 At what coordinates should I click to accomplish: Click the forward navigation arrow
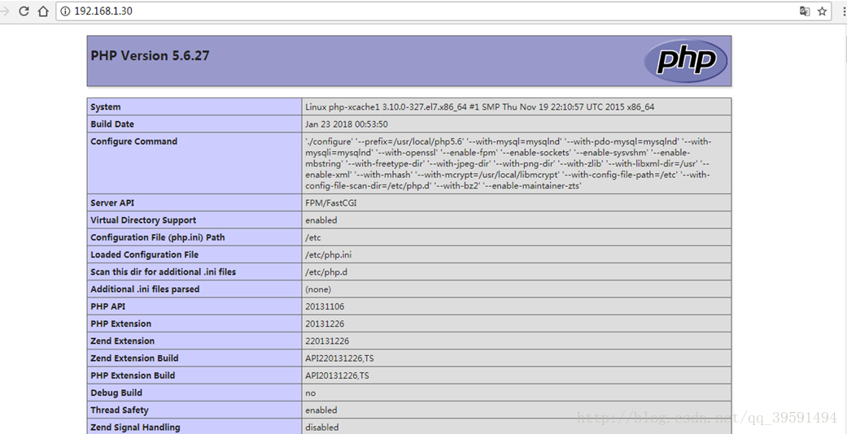(5, 11)
